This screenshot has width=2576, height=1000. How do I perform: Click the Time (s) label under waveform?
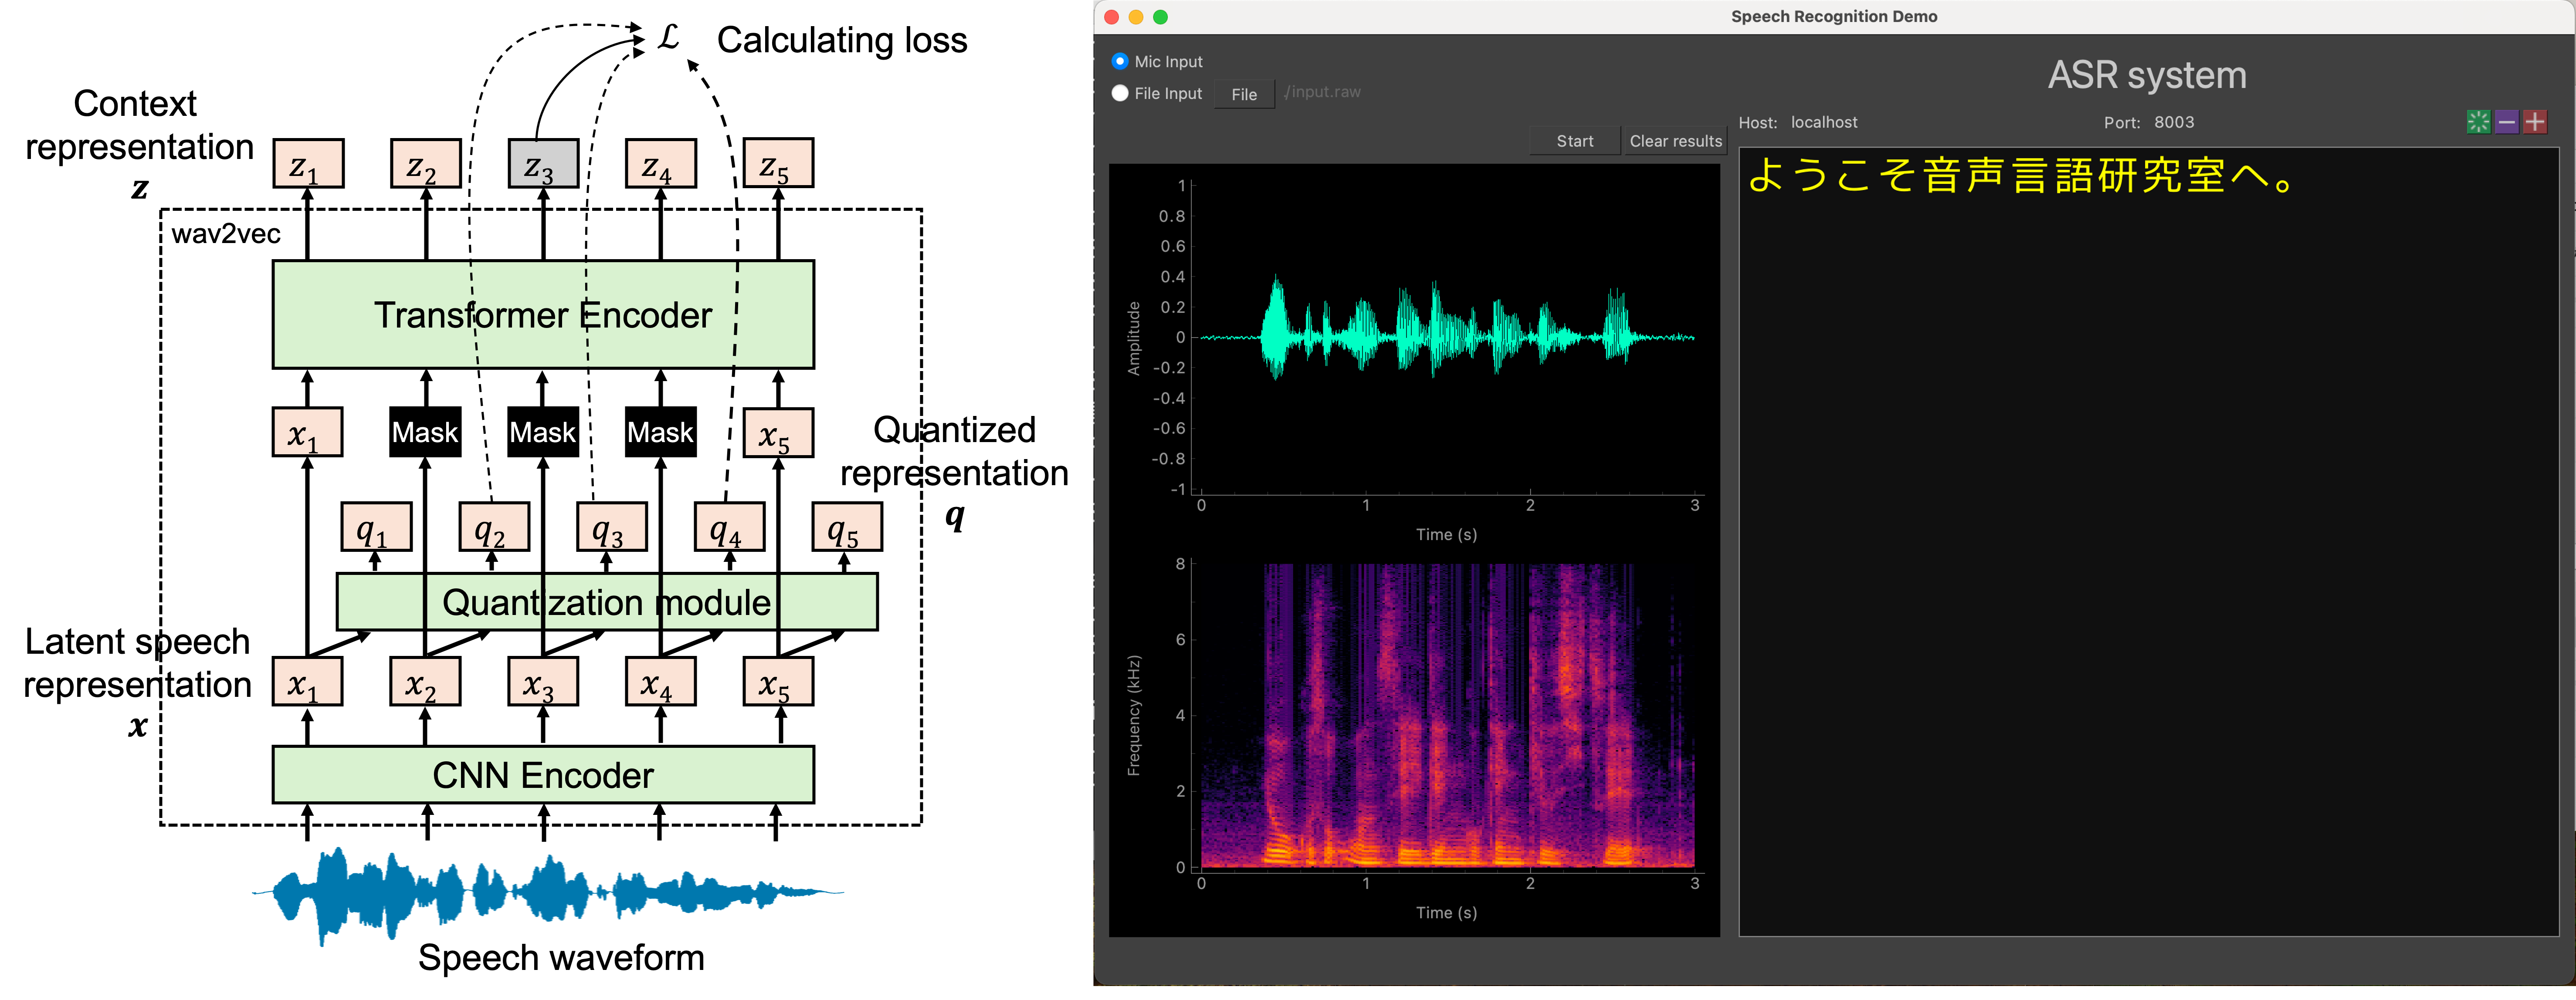pyautogui.click(x=1446, y=535)
